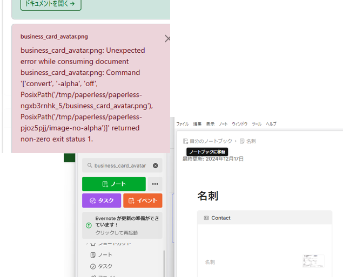Image resolution: width=343 pixels, height=277 pixels.
Task: Click the 最終更新: 2024年12月17日 date text
Action: 213,158
